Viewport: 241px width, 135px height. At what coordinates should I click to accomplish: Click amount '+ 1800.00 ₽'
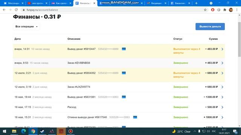[x=210, y=117]
